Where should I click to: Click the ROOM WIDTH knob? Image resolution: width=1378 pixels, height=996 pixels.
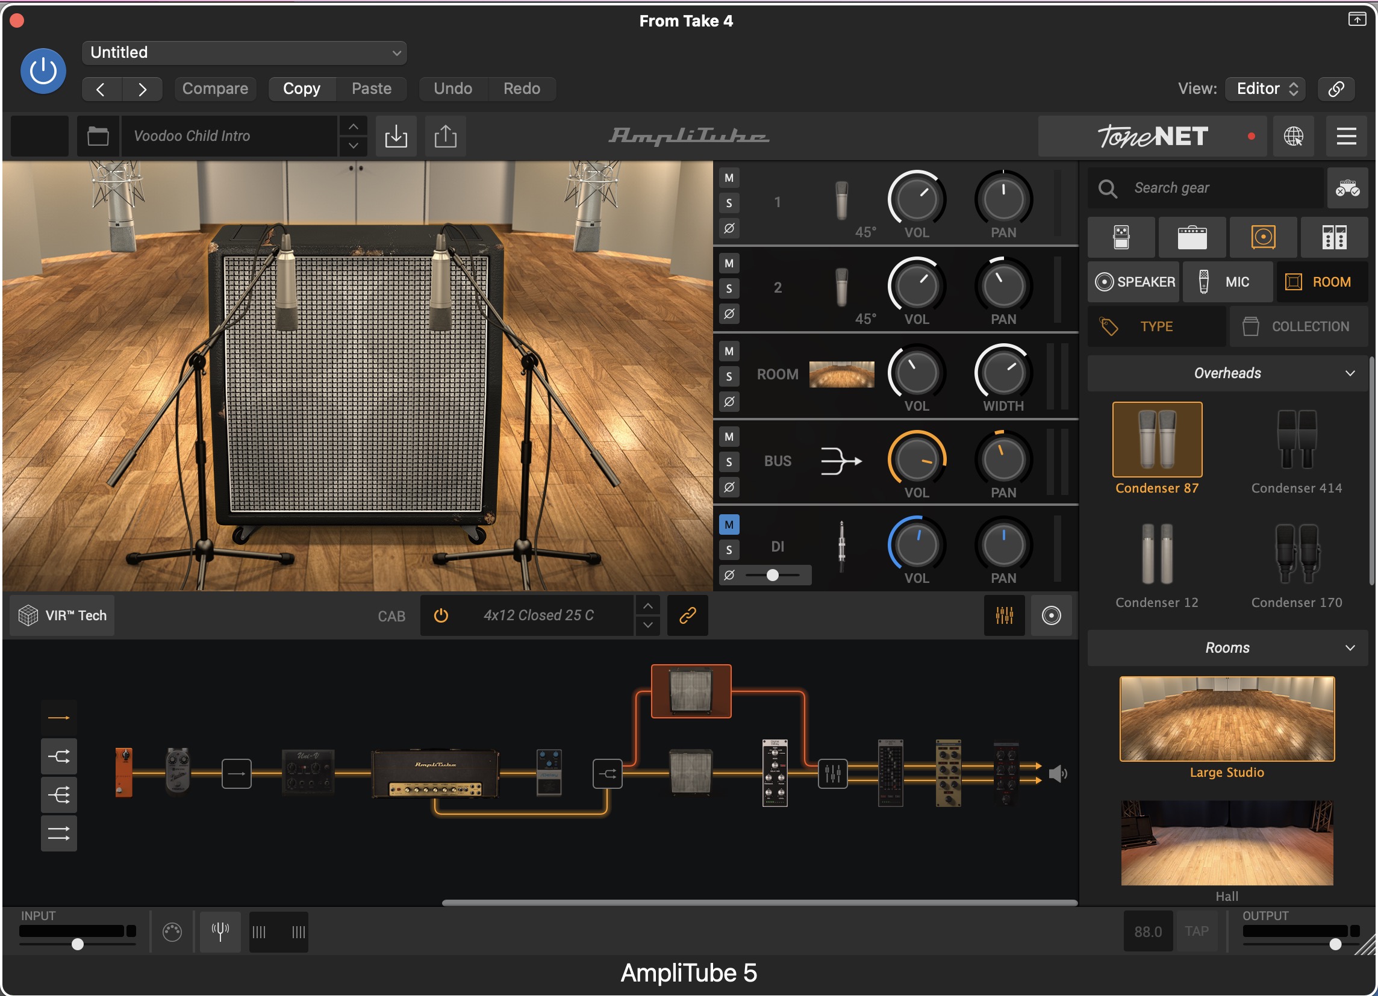(x=1003, y=373)
